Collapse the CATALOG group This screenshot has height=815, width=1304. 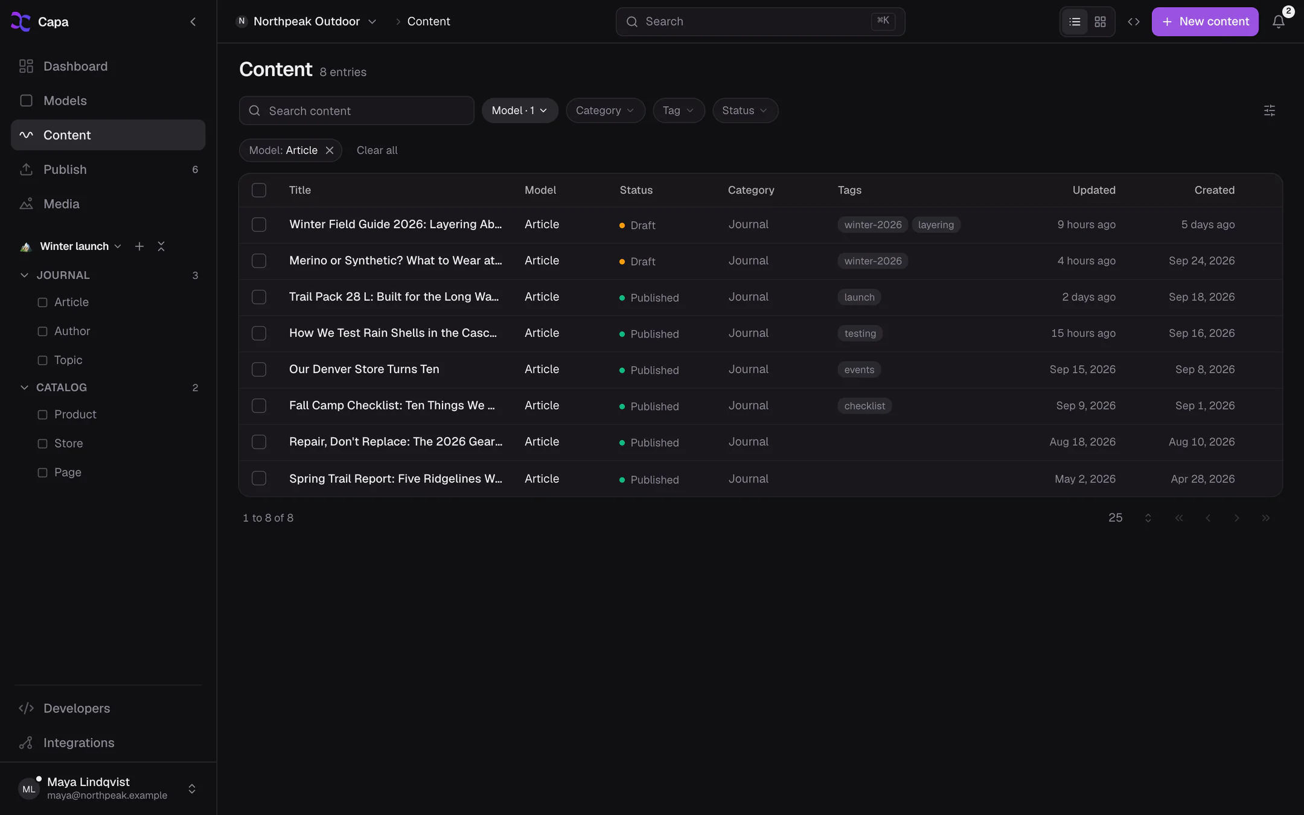tap(24, 388)
